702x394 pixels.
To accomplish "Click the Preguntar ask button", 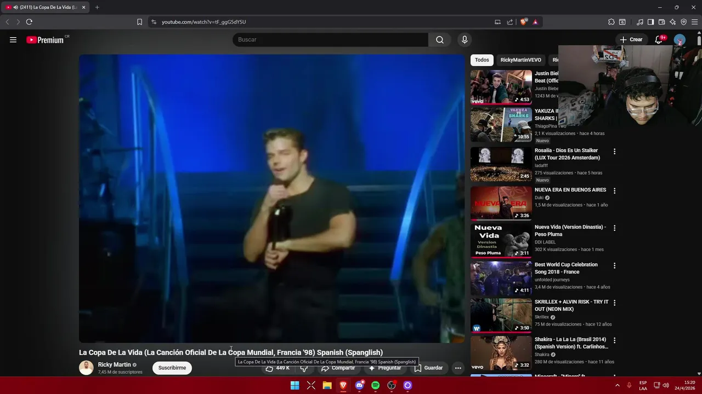I will 385,368.
